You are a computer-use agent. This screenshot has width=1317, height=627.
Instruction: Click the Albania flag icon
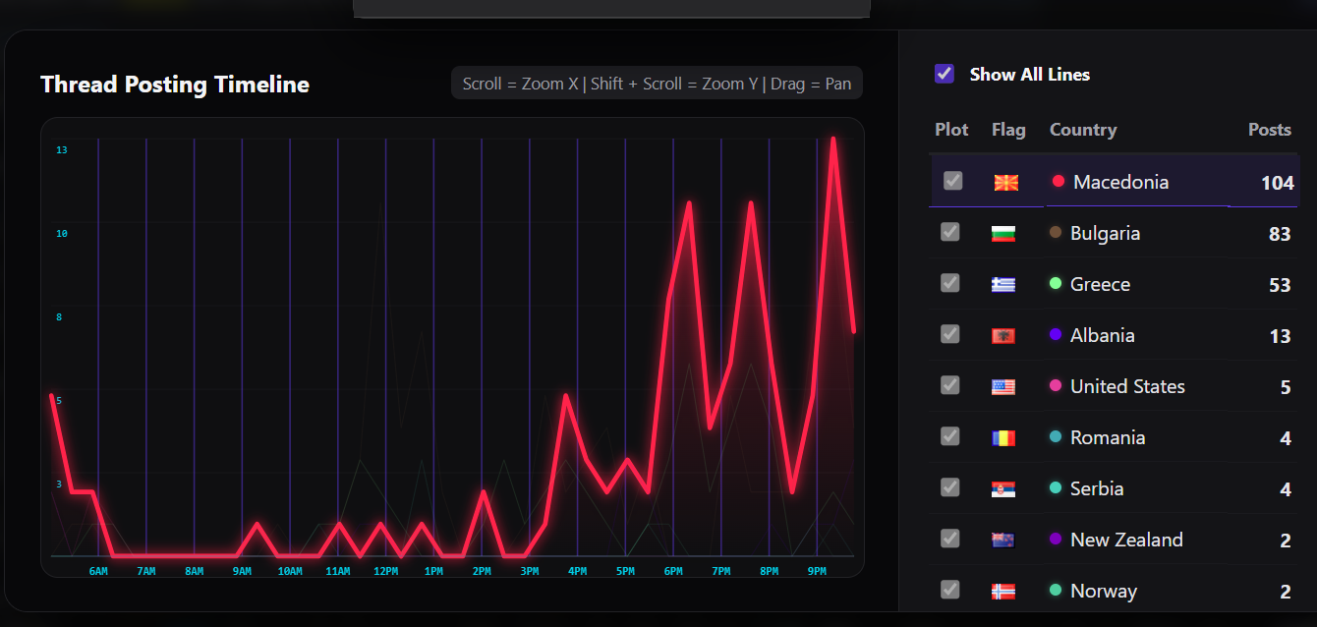point(1003,336)
